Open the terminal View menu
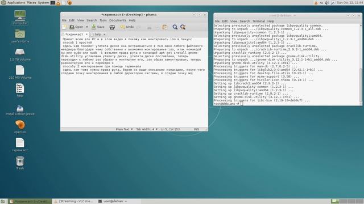 (234, 21)
